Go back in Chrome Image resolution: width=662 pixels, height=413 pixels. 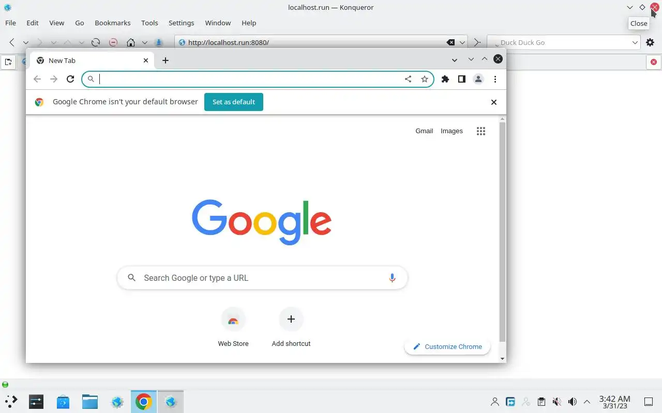click(x=37, y=79)
